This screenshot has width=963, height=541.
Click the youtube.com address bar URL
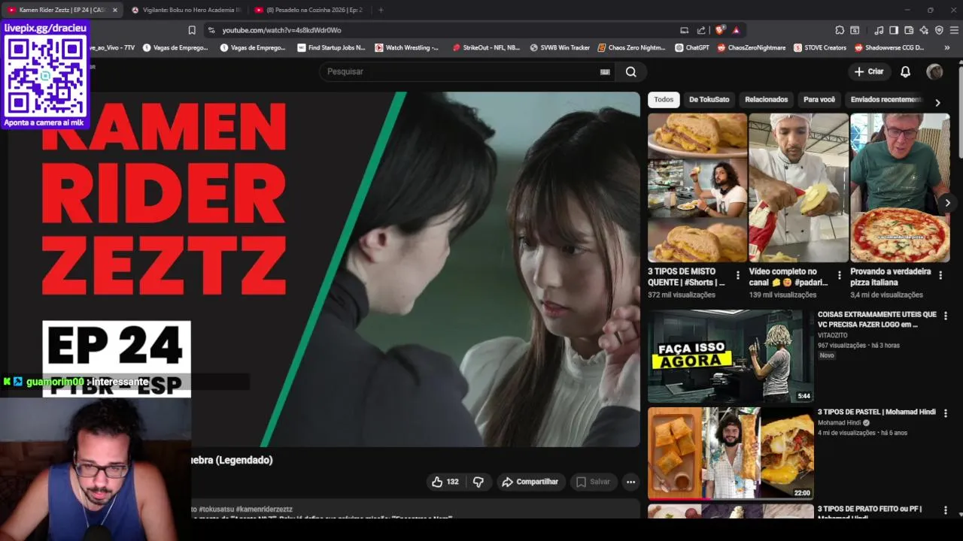(x=281, y=30)
